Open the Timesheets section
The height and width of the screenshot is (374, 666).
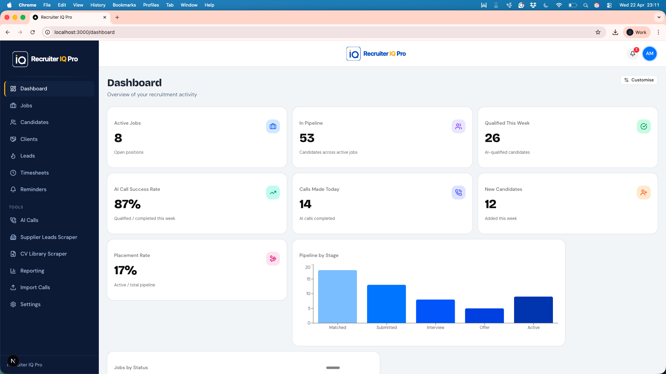(x=49, y=173)
